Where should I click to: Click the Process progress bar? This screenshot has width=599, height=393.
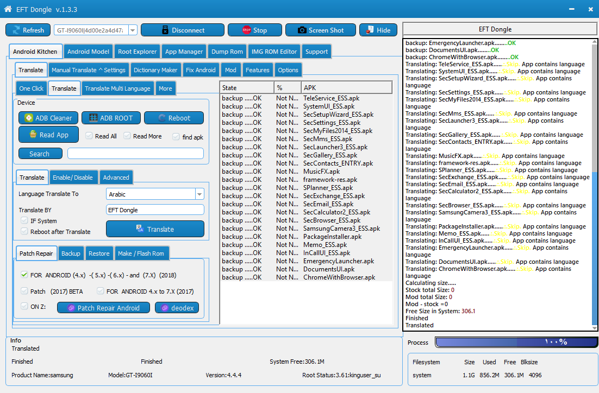click(x=516, y=343)
